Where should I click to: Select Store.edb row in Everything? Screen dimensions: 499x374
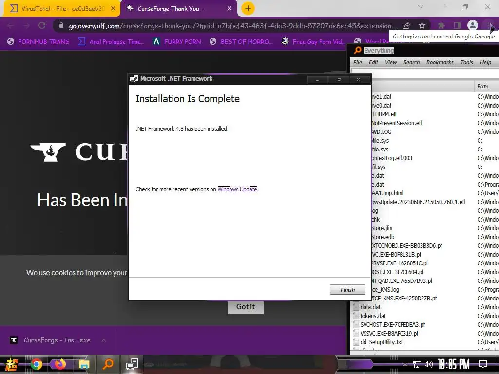(x=383, y=237)
